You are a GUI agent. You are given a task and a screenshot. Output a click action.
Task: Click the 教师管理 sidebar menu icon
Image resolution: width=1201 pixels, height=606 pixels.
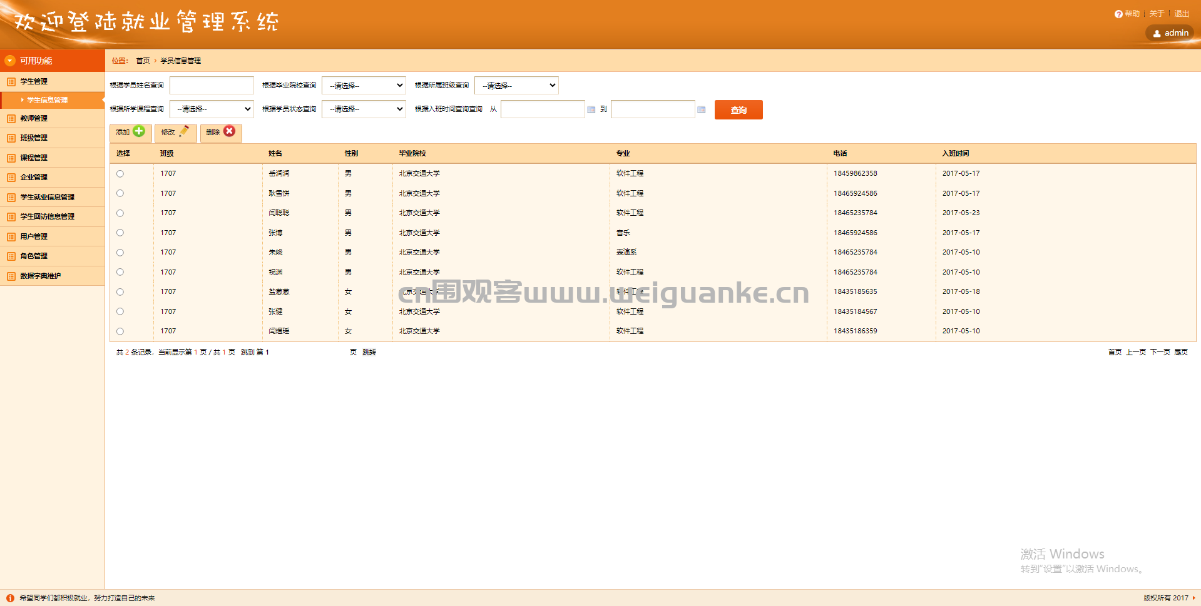(11, 119)
